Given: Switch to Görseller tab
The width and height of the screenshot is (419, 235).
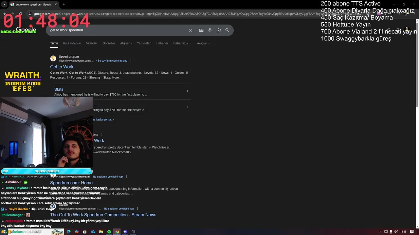Looking at the screenshot, I should pos(109,43).
